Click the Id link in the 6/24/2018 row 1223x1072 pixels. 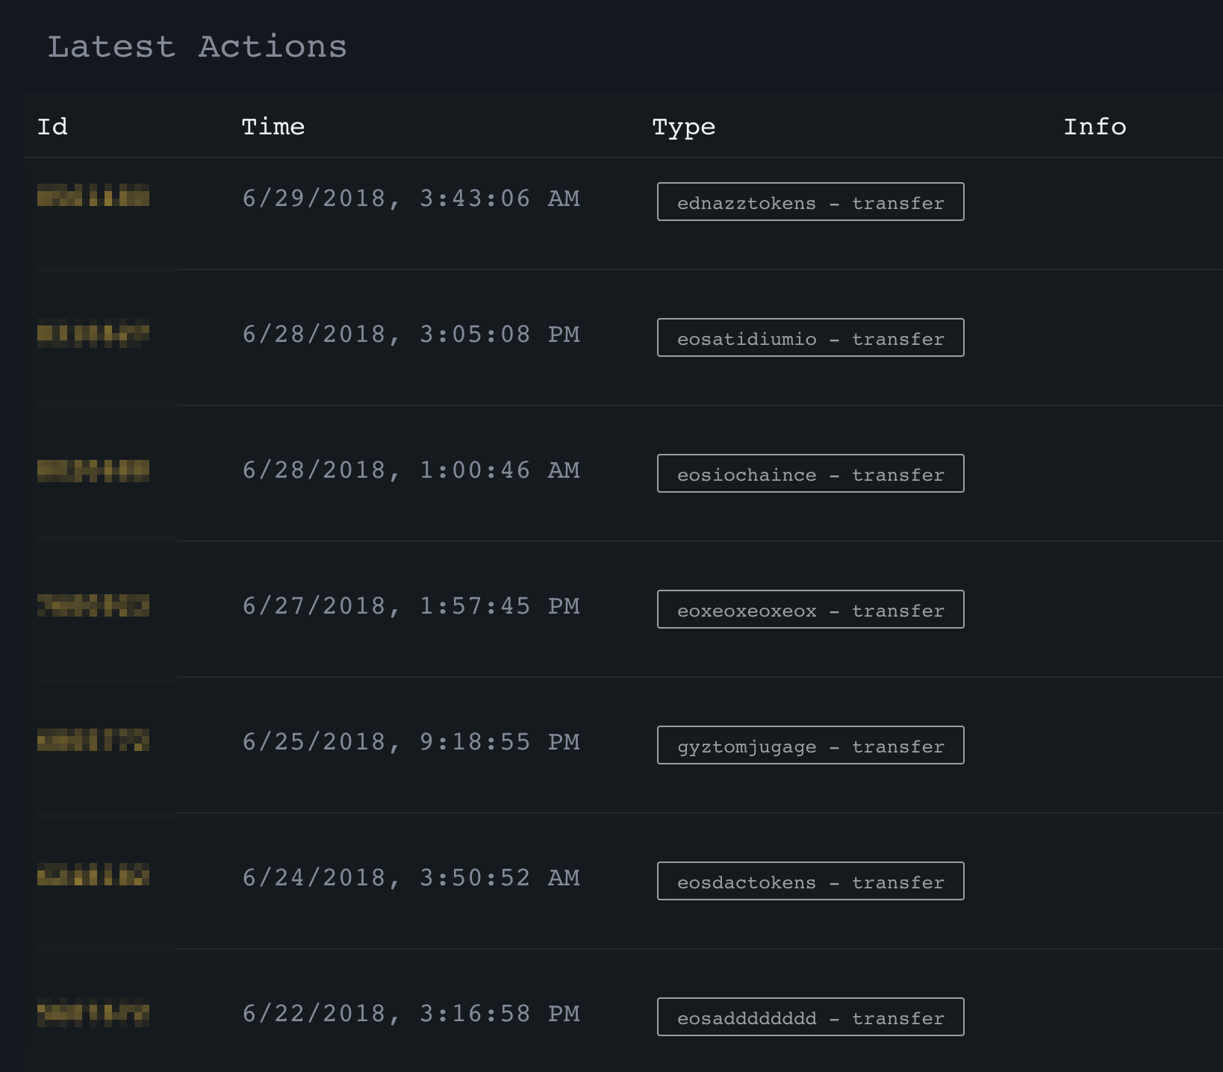pyautogui.click(x=93, y=874)
